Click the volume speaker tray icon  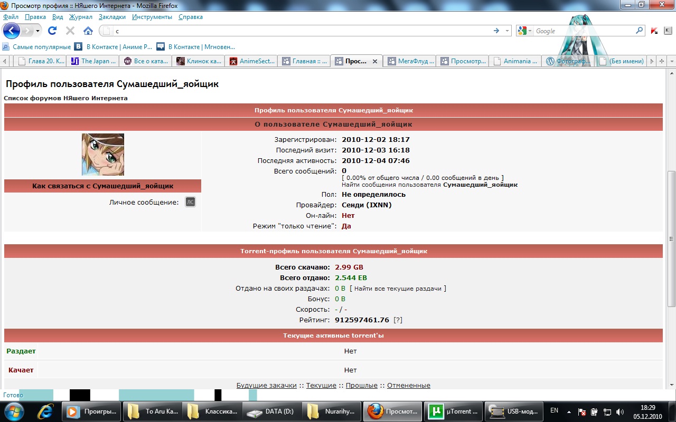pyautogui.click(x=620, y=411)
